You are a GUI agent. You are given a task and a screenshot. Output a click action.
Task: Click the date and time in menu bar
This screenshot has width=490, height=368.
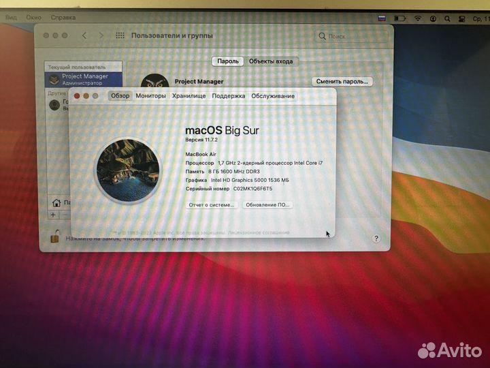[480, 19]
